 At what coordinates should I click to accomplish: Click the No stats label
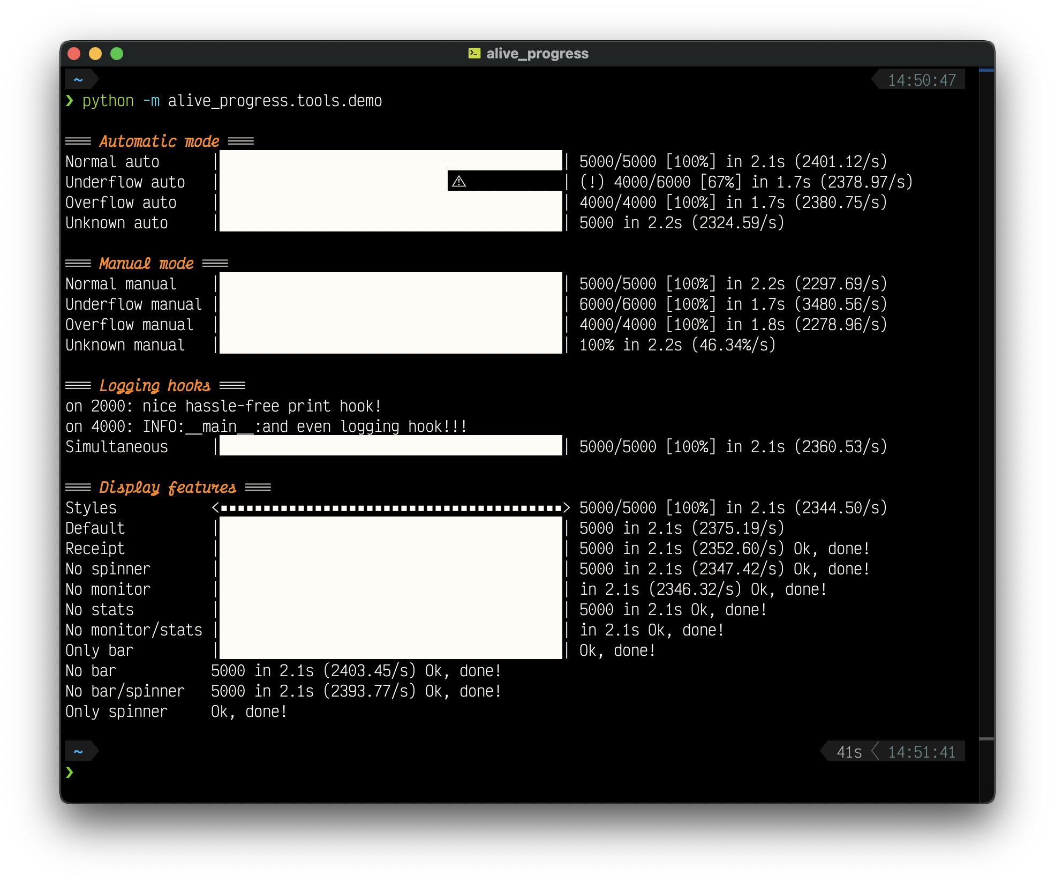click(x=100, y=610)
